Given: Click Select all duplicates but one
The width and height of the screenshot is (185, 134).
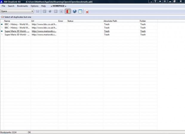Looking at the screenshot, I should point(18,17).
